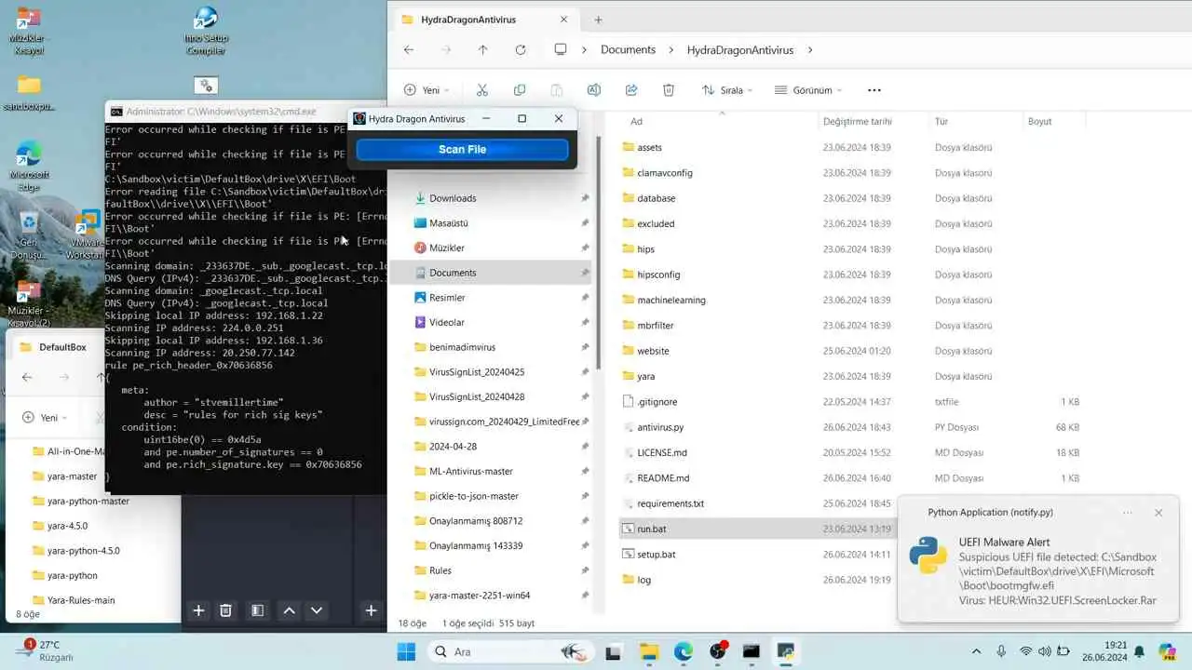The height and width of the screenshot is (670, 1192).
Task: Click the Copy icon in Explorer toolbar
Action: point(520,90)
